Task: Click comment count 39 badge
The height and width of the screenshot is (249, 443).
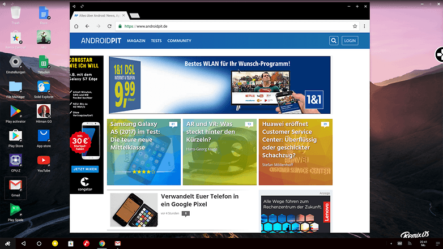Action: [x=325, y=124]
